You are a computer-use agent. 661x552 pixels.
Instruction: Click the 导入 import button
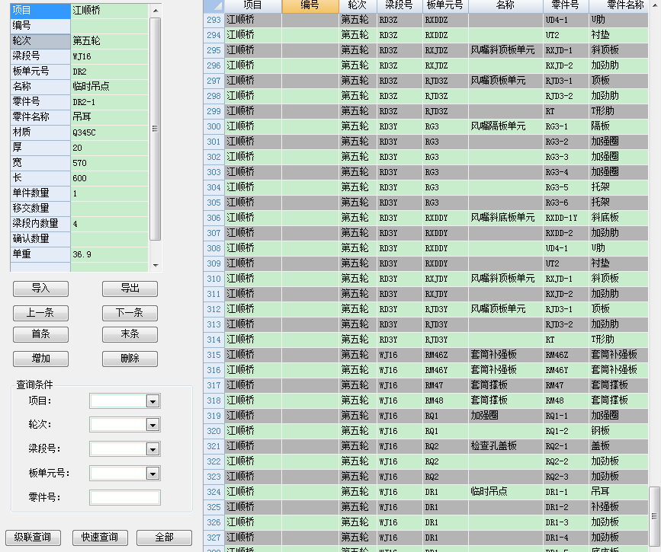(41, 289)
